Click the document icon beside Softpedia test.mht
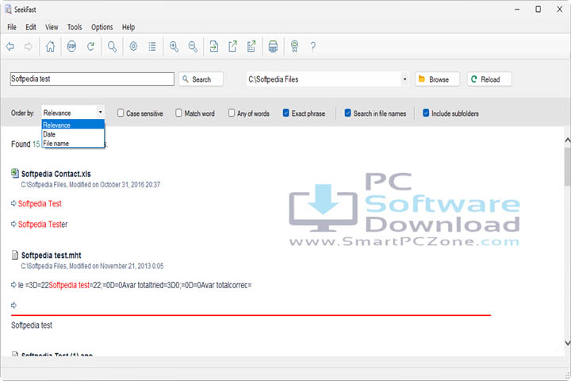571x381 pixels. point(15,255)
